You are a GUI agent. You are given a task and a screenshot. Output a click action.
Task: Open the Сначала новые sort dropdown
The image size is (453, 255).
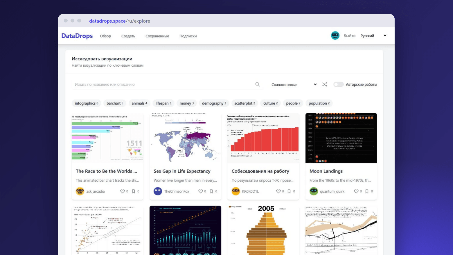pyautogui.click(x=294, y=85)
